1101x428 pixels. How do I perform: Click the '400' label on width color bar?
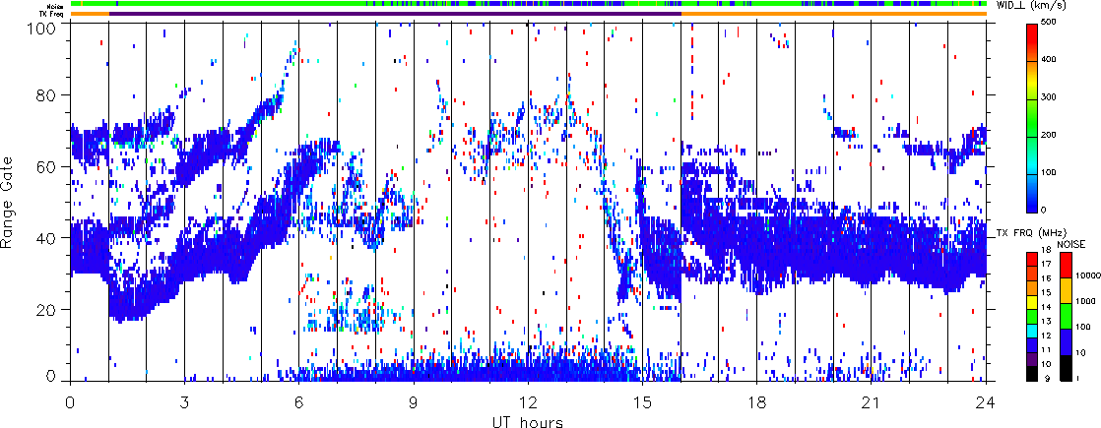(x=1048, y=61)
